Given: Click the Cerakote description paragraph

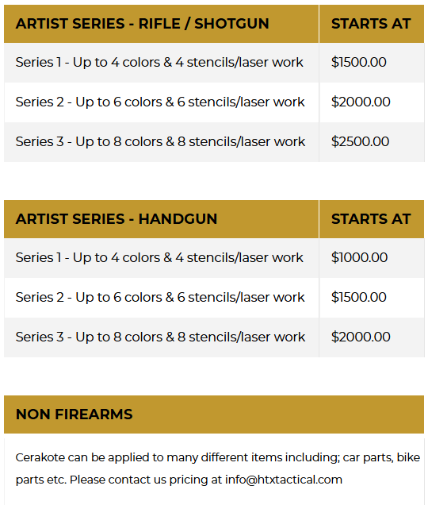Looking at the screenshot, I should pyautogui.click(x=218, y=468).
